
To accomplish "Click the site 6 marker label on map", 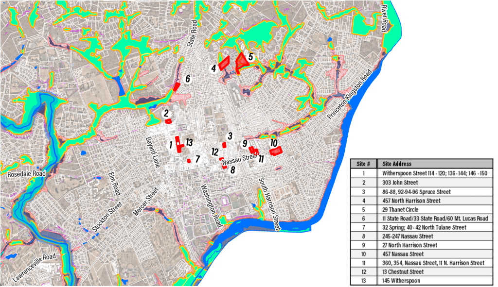I will [188, 79].
